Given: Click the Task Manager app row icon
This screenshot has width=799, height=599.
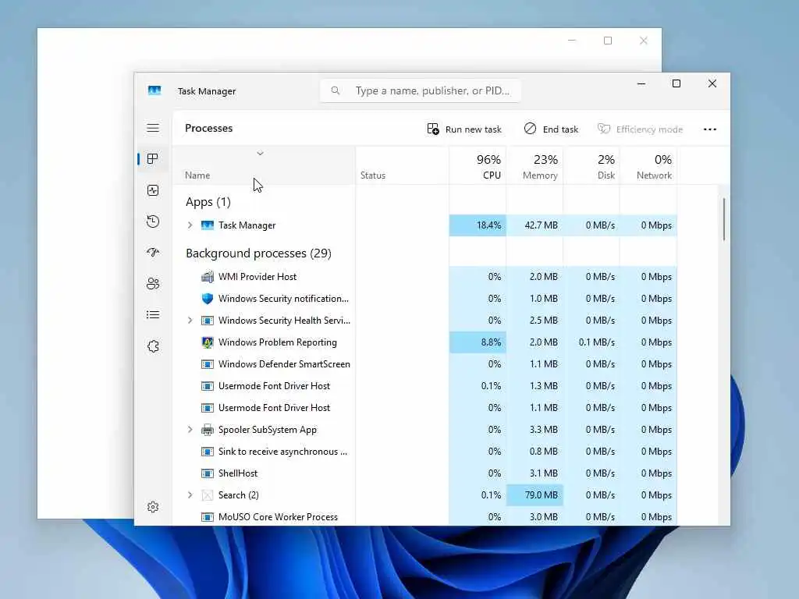Looking at the screenshot, I should point(208,225).
